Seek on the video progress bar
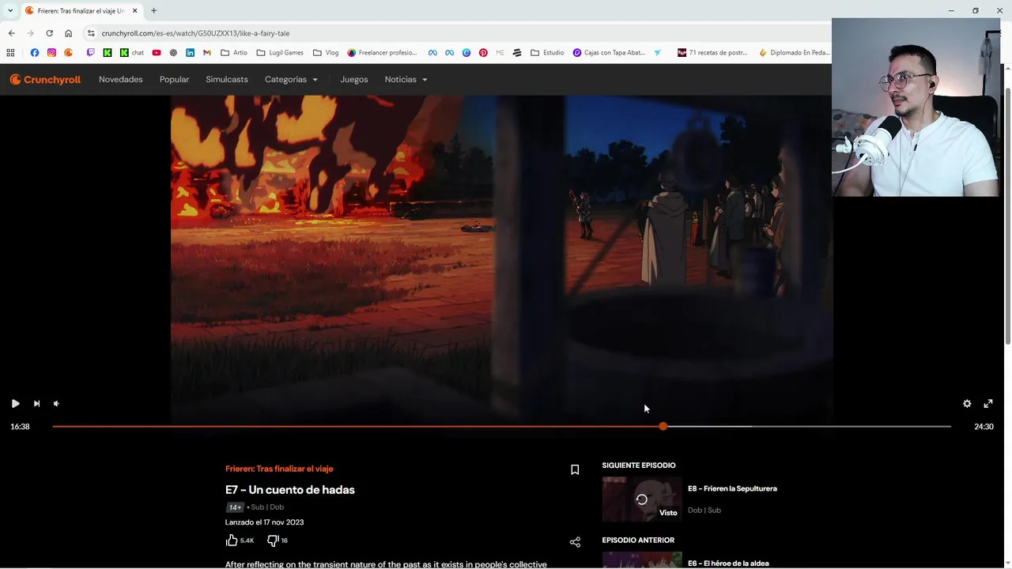 coord(501,426)
